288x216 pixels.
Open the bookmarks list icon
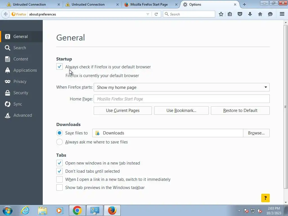click(230, 14)
